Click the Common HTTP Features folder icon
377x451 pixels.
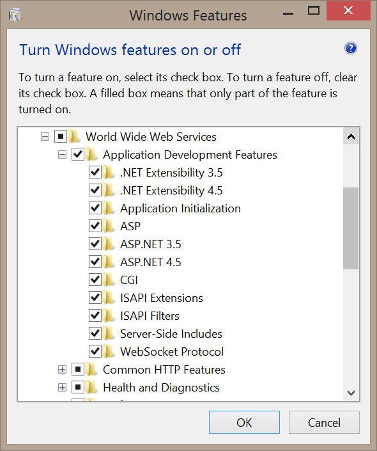click(x=92, y=369)
